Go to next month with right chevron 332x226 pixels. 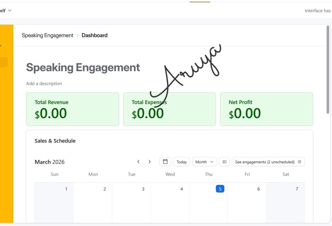pos(149,162)
